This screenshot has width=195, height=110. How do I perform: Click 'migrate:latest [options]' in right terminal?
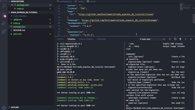click(141, 67)
